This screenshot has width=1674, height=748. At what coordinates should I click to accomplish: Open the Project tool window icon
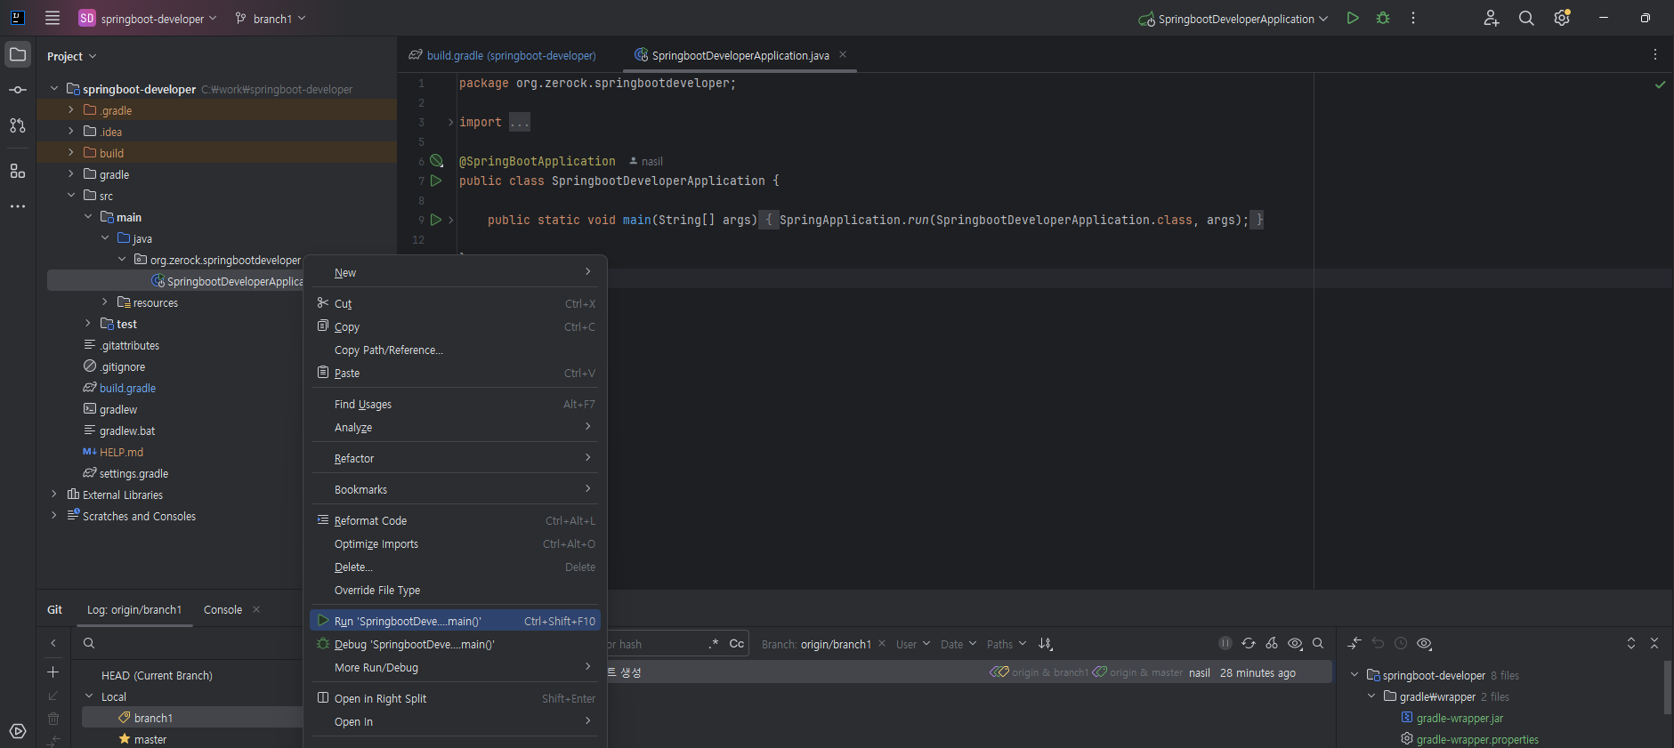18,55
